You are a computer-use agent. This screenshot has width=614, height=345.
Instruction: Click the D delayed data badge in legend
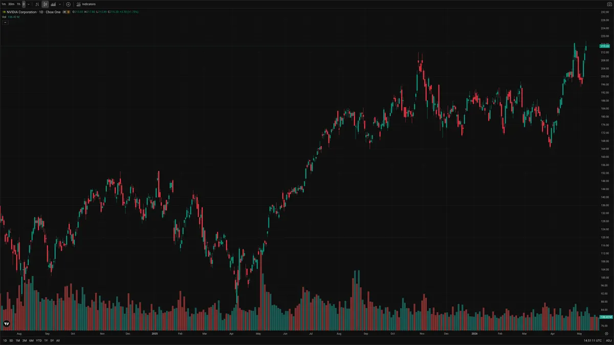[69, 11]
